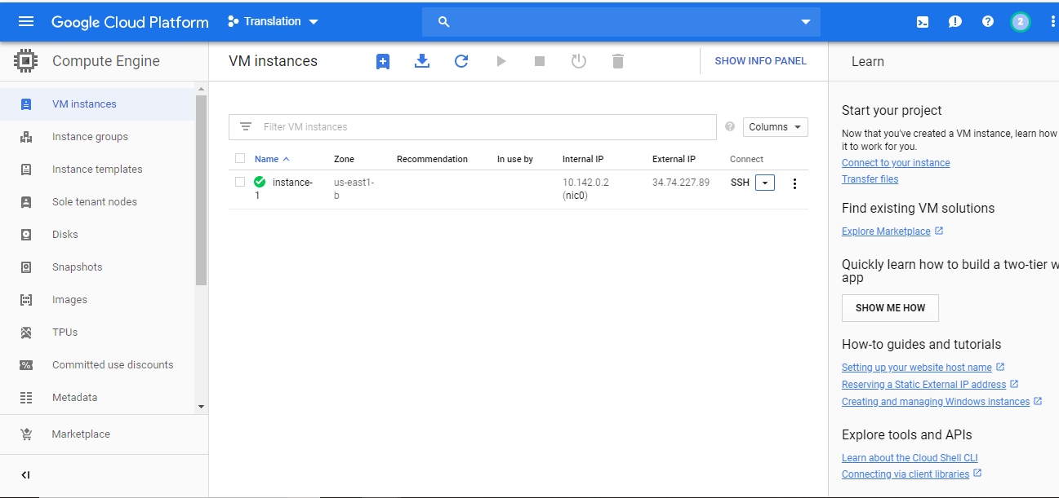1059x498 pixels.
Task: Click the Metadata sidebar icon
Action: tap(26, 398)
